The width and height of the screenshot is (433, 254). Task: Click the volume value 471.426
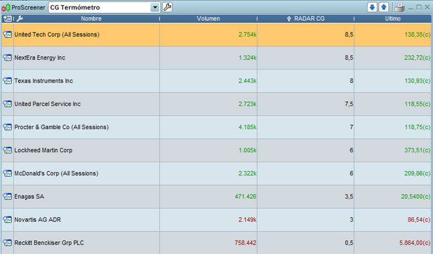point(246,197)
